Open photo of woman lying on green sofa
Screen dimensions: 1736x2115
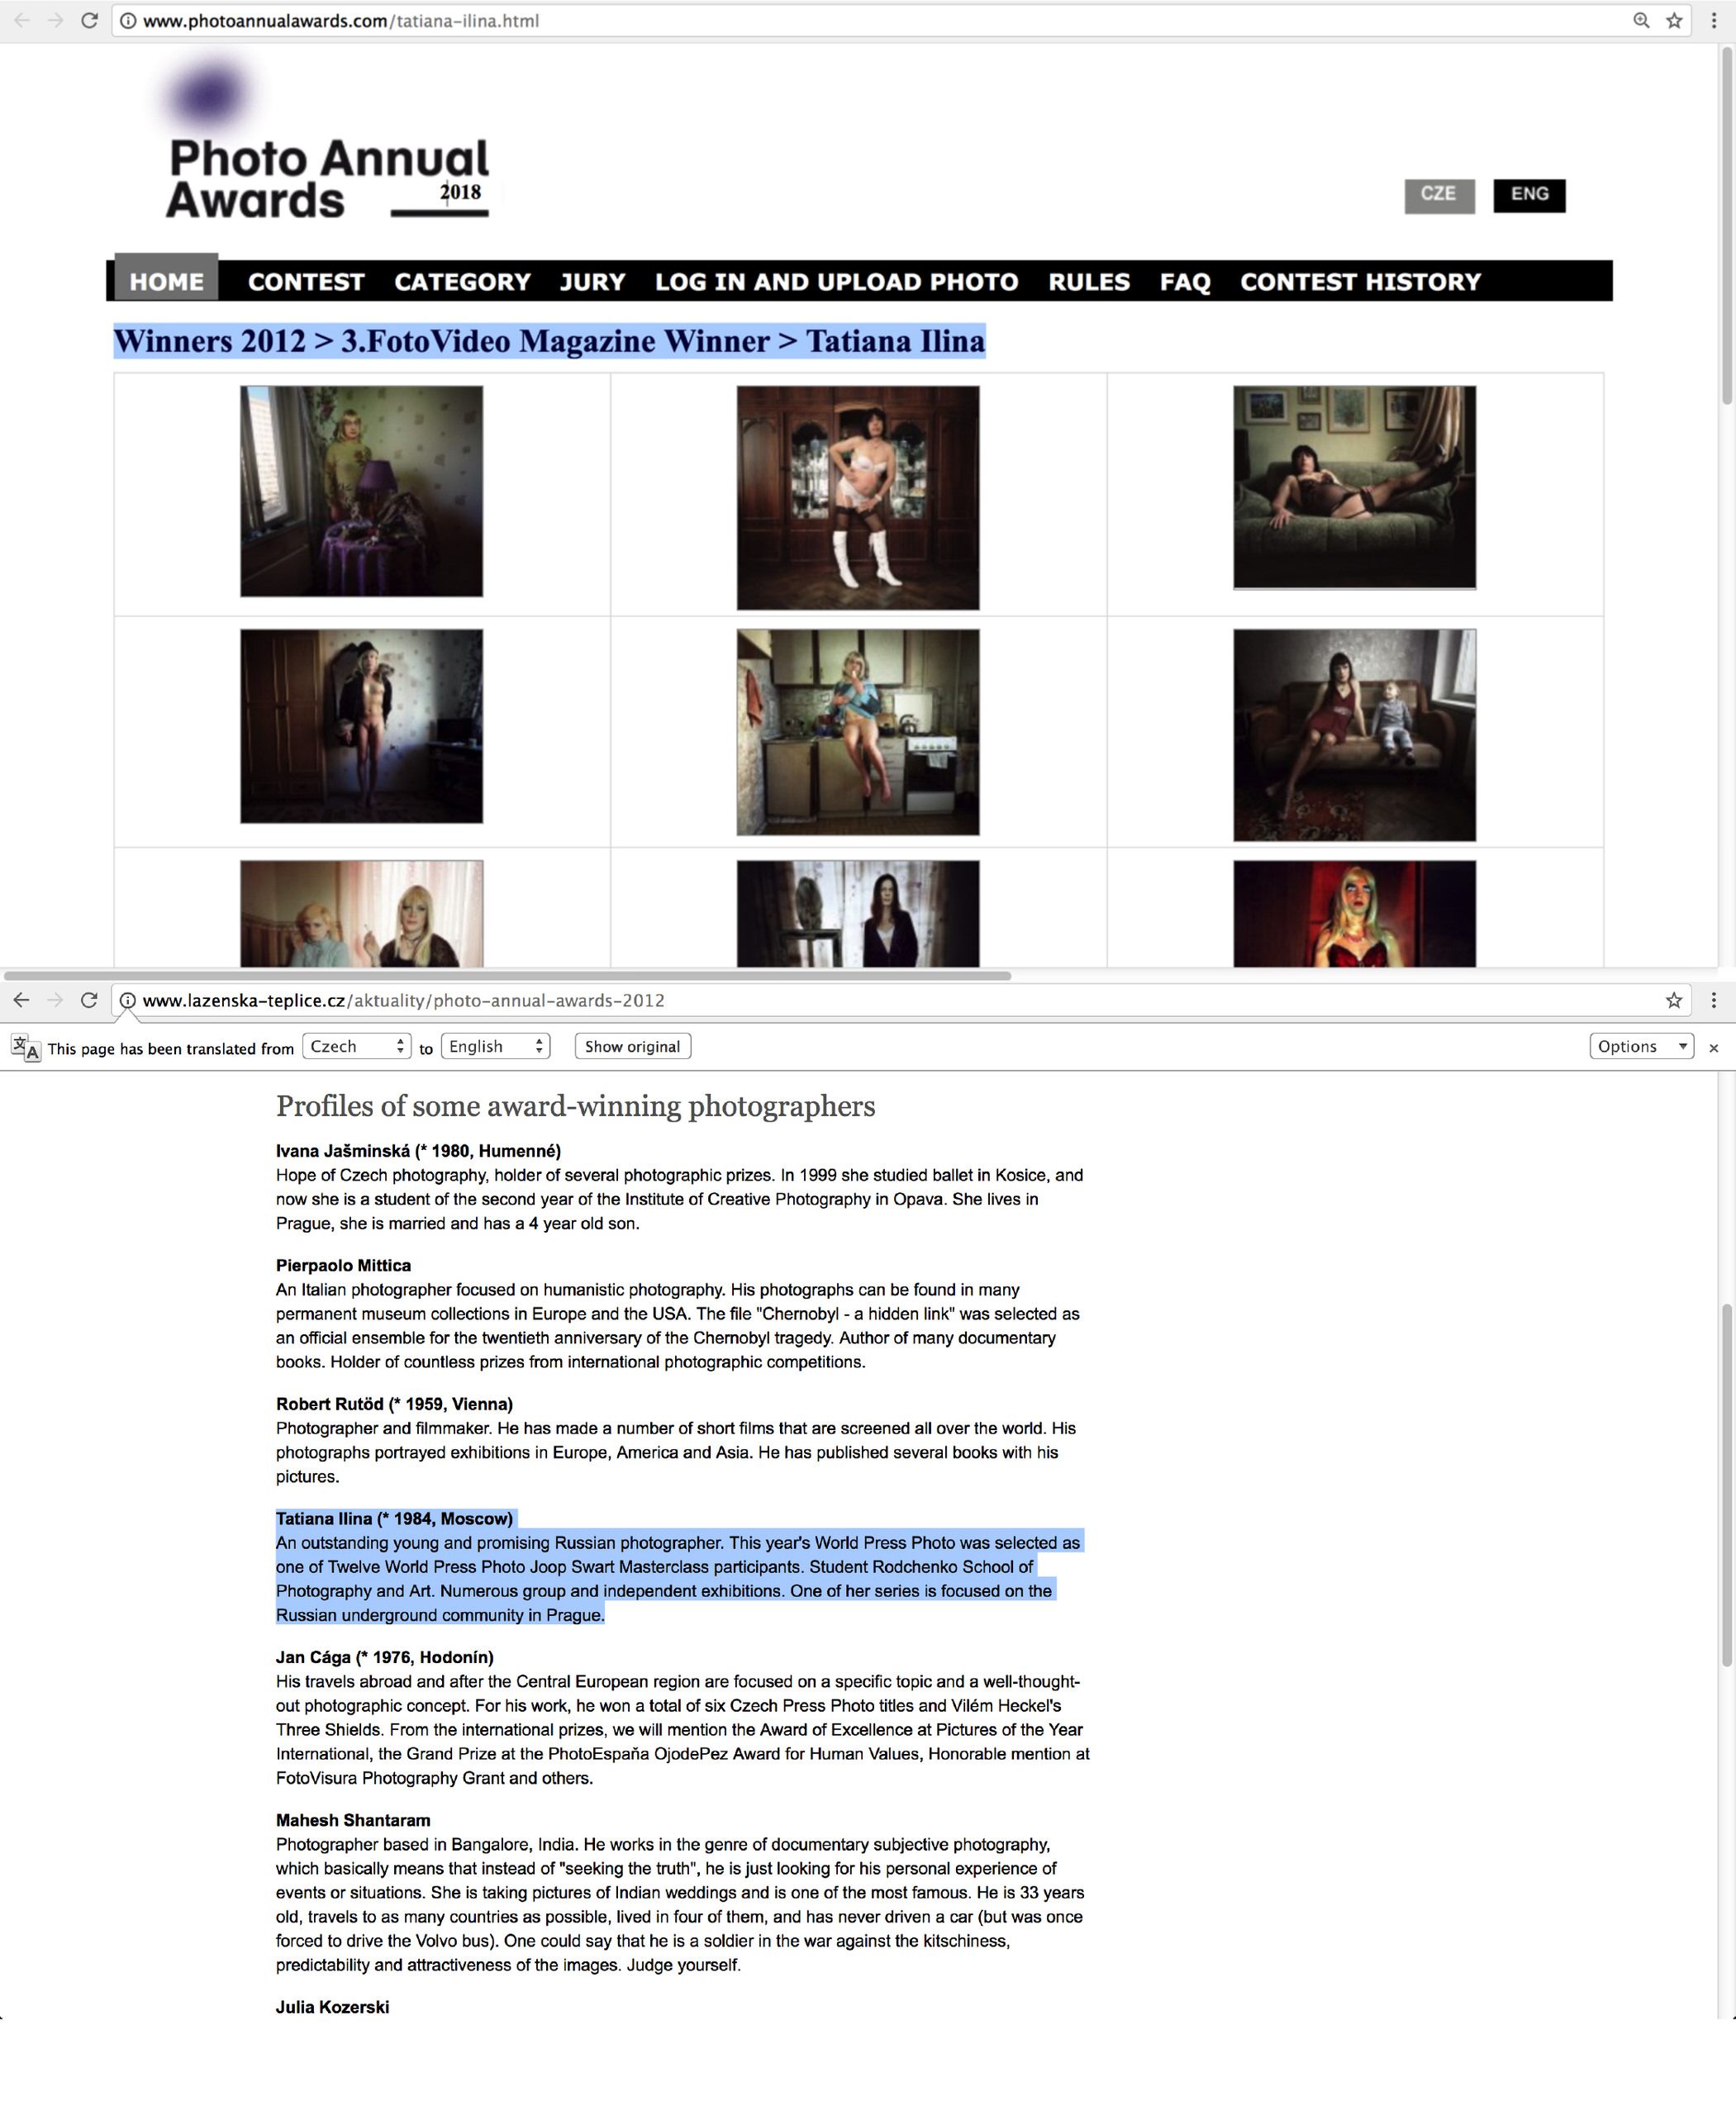tap(1354, 487)
